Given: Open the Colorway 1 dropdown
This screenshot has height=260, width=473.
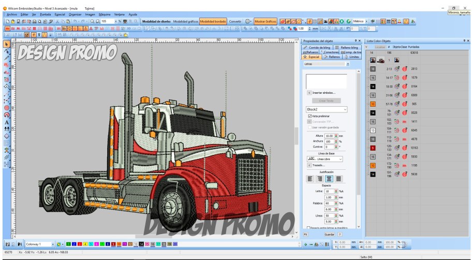Looking at the screenshot, I should [53, 244].
